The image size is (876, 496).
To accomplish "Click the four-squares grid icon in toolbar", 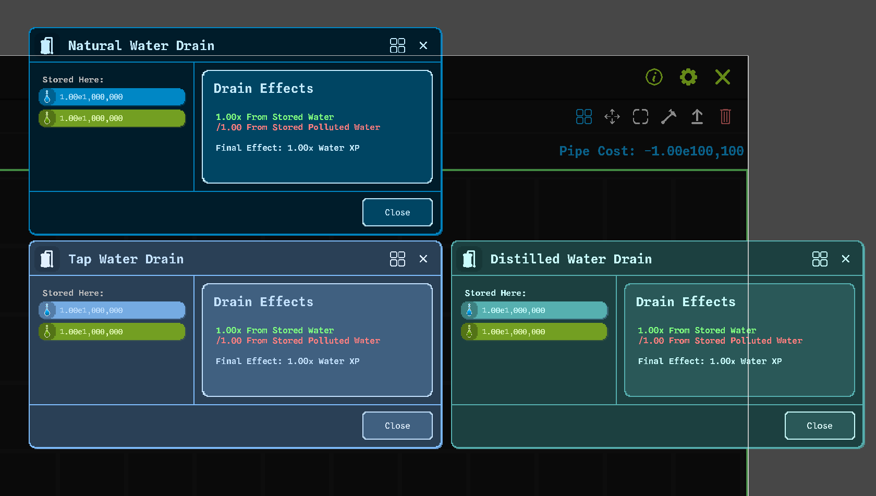I will tap(584, 116).
